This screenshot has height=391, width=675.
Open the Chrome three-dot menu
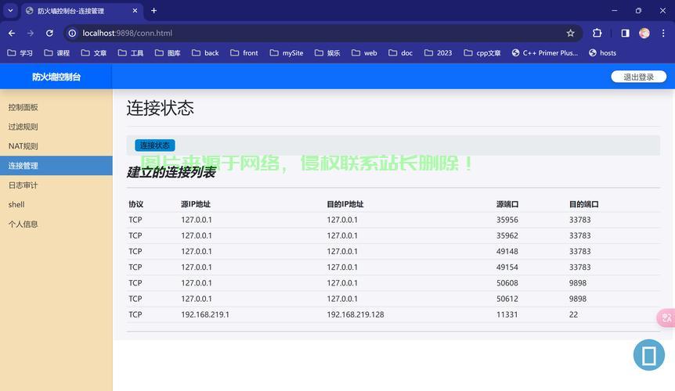(x=664, y=34)
